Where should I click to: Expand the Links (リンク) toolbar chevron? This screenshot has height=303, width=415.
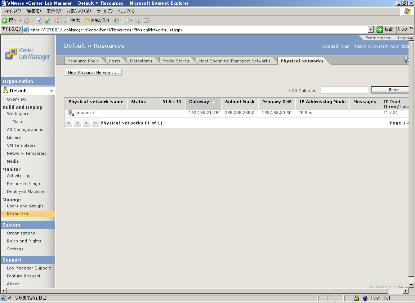click(411, 28)
